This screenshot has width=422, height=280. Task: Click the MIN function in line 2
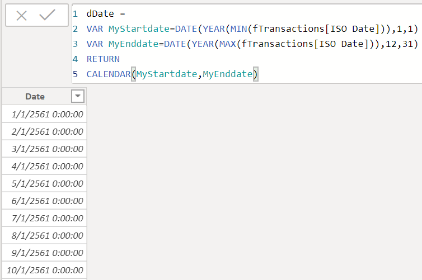coord(239,29)
